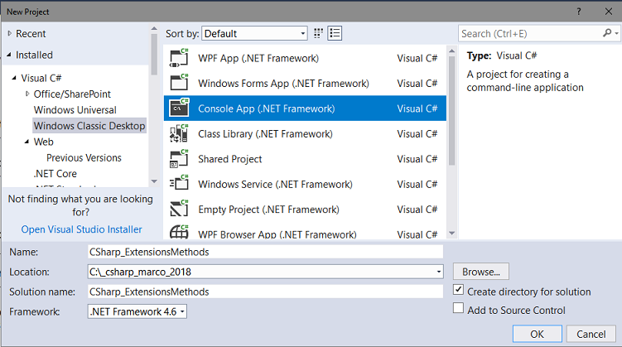Collapse the Visual C# tree node
Screen dimensions: 622x347
[14, 78]
